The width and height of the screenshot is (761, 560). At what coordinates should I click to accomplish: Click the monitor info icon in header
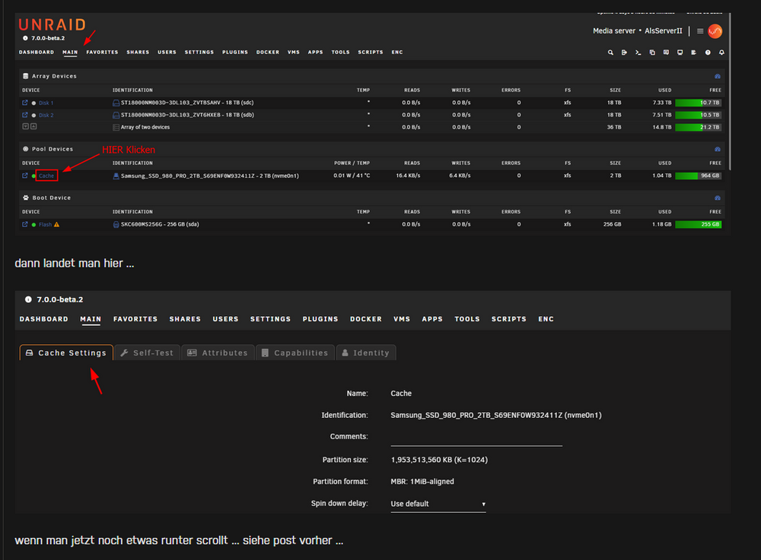[x=680, y=52]
